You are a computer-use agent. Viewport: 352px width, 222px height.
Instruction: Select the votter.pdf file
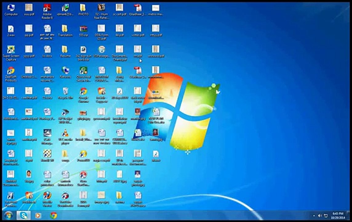click(x=138, y=31)
